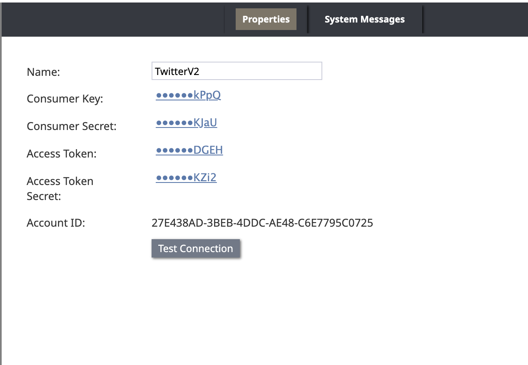Click the "Consumer Secret:" label
This screenshot has width=528, height=365.
click(x=72, y=126)
